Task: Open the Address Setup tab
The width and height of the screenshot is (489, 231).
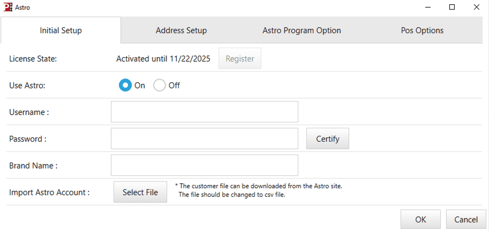Action: (181, 30)
